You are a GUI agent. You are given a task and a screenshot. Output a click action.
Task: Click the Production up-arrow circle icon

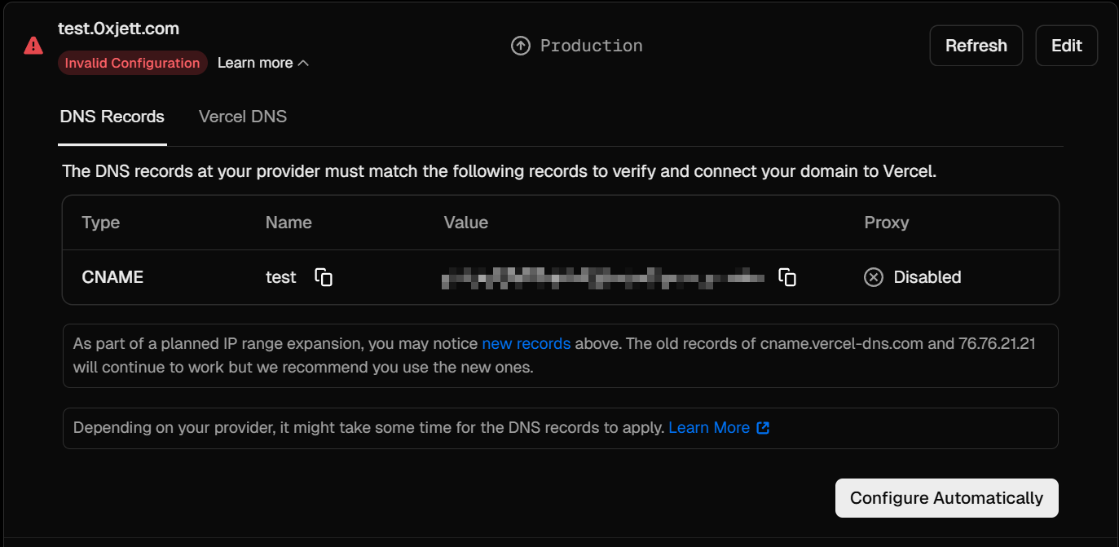coord(520,46)
